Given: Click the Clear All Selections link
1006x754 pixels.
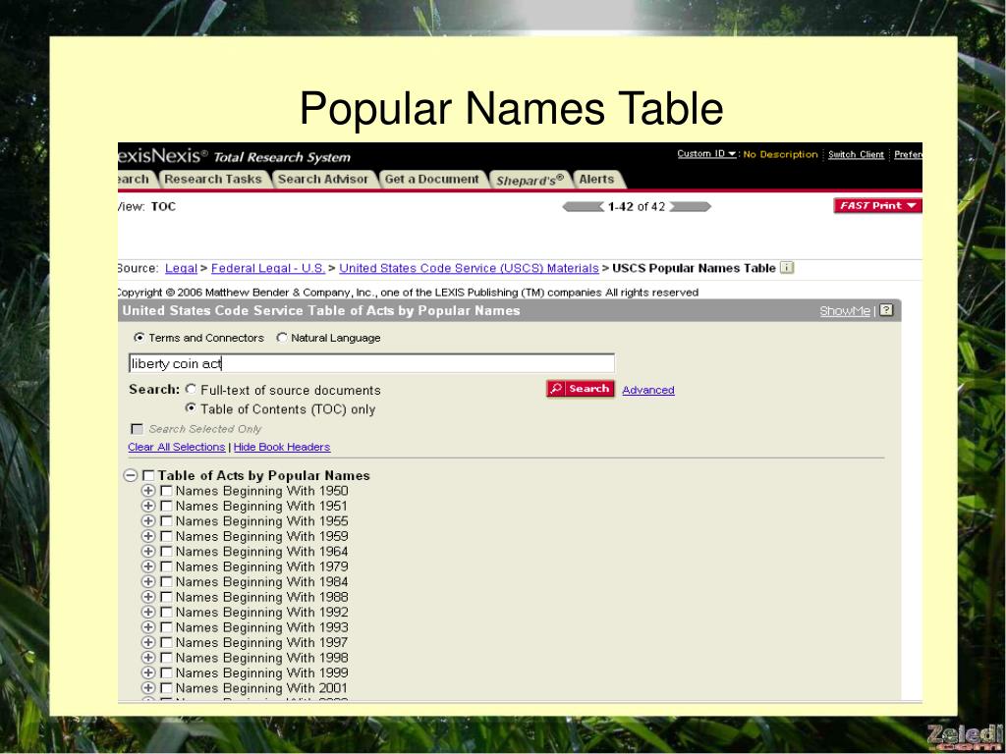Looking at the screenshot, I should (x=176, y=447).
